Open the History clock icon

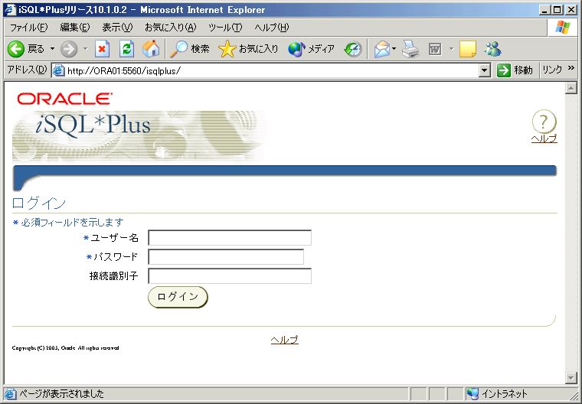352,49
